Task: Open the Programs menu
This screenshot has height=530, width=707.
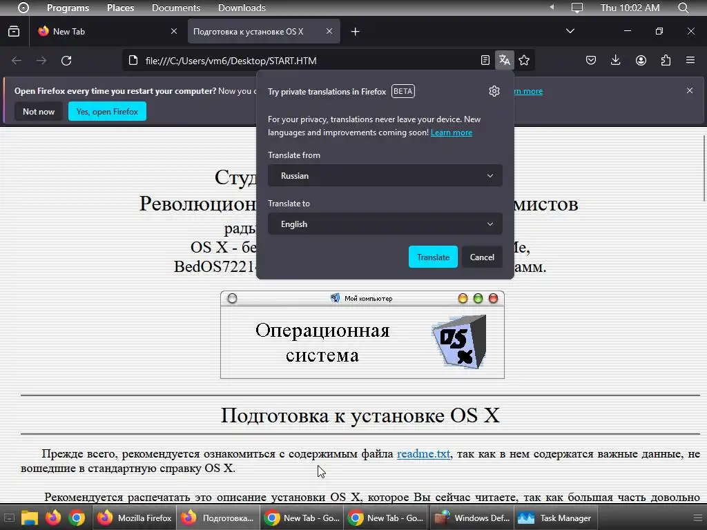Action: click(68, 8)
